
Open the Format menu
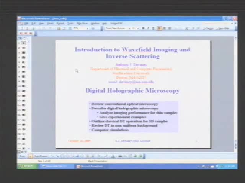pyautogui.click(x=60, y=24)
